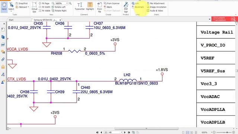Create a Blank PDF
This screenshot has height=134, width=238.
point(108,7)
